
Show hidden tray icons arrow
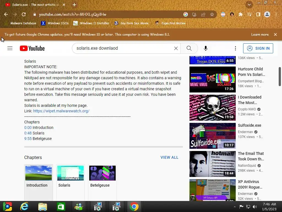(235, 207)
